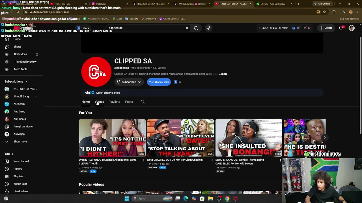Open More Tools in the sidebar

21,69
